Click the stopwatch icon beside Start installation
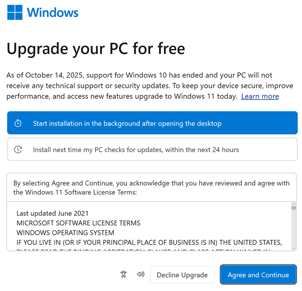This screenshot has width=302, height=291. click(18, 123)
